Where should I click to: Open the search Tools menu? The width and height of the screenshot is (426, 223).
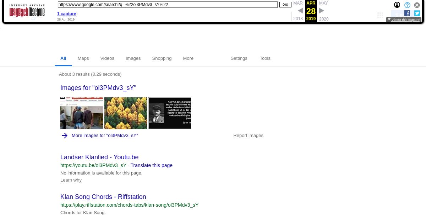coord(265,58)
